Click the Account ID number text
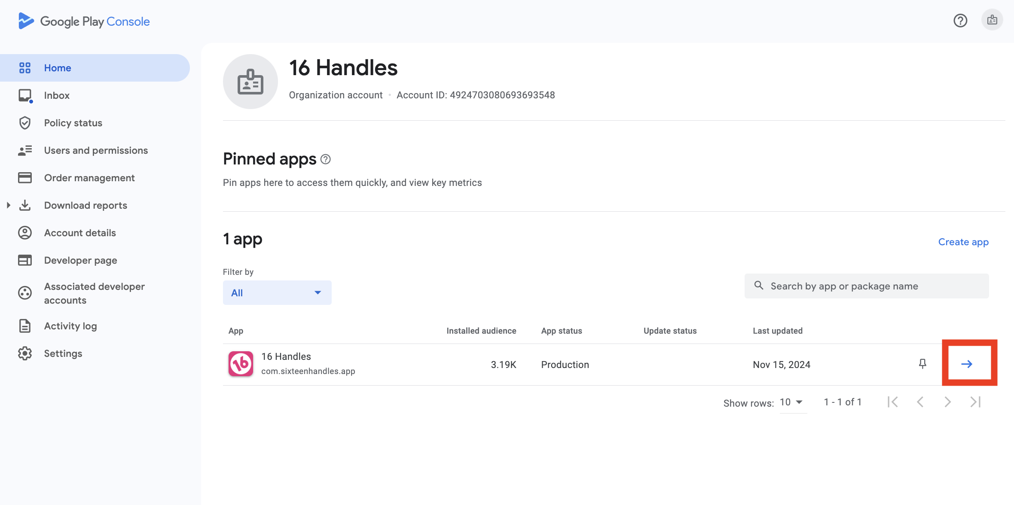Screen dimensions: 1014x505 click(x=502, y=95)
